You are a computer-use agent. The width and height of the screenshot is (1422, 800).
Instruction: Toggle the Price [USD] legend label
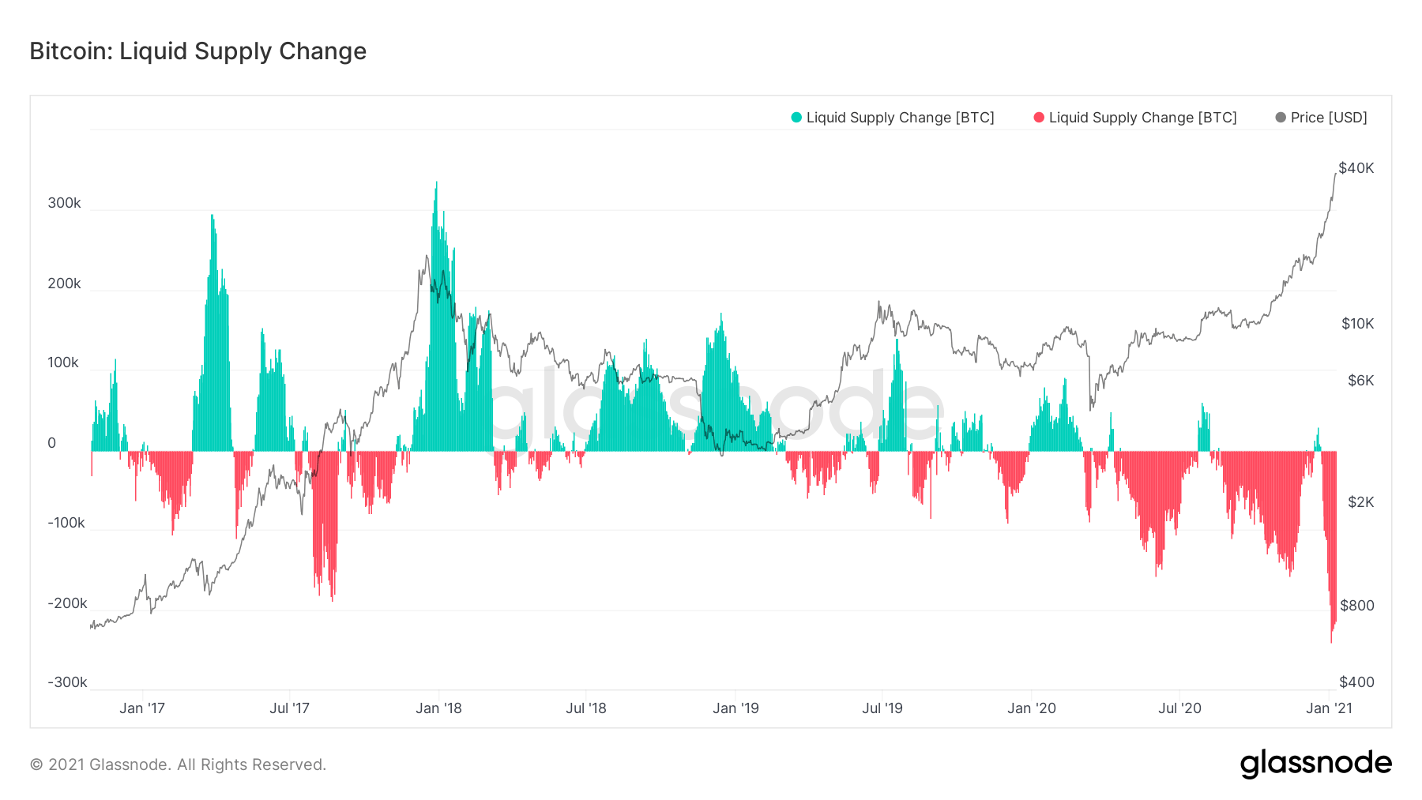(1329, 118)
